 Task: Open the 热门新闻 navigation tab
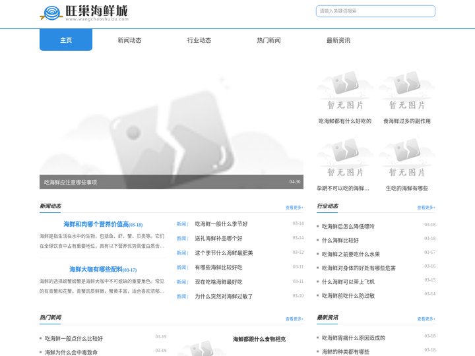click(269, 40)
